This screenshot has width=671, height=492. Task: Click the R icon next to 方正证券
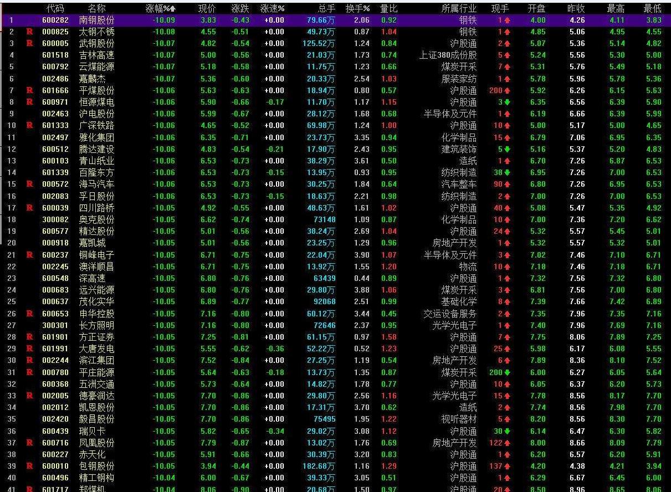(29, 336)
